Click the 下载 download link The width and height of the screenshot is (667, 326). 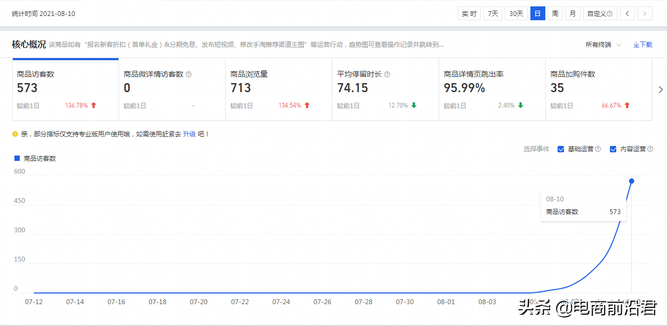pyautogui.click(x=643, y=45)
